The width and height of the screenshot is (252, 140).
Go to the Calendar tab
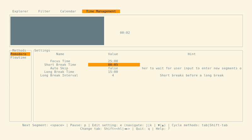[x=68, y=11]
